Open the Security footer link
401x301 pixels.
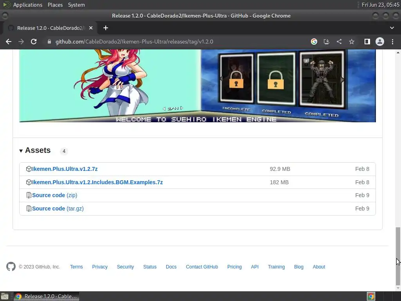125,267
